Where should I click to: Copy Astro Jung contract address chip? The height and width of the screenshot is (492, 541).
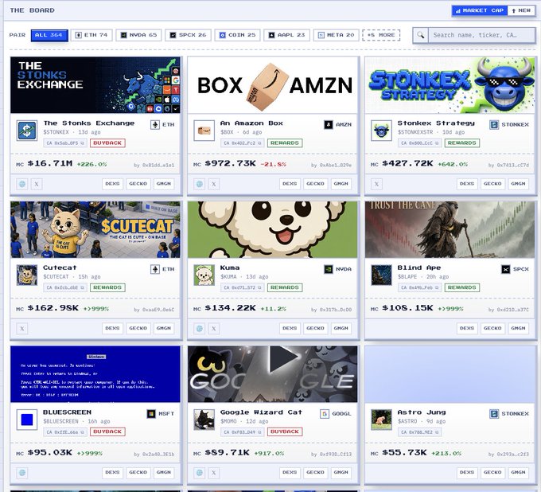pos(419,432)
